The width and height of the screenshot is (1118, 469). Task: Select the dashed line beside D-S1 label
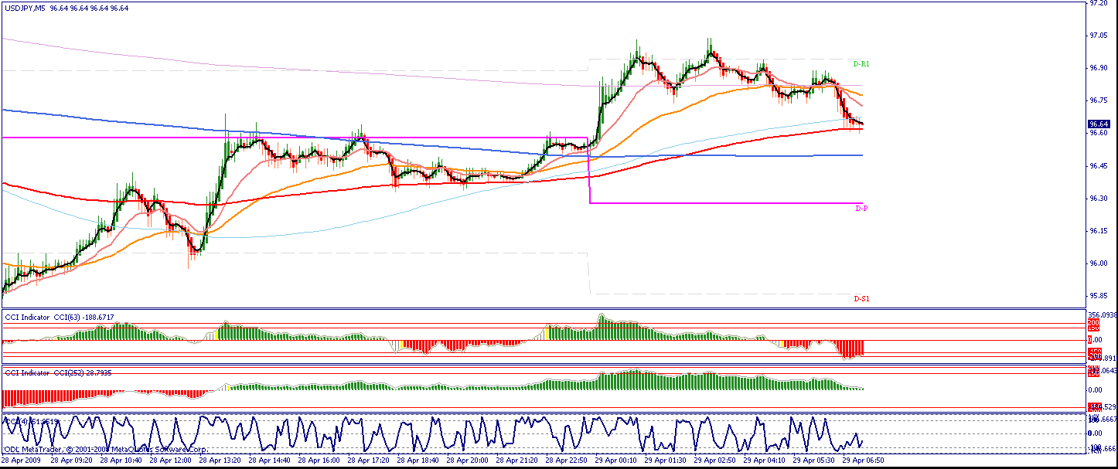[x=726, y=294]
